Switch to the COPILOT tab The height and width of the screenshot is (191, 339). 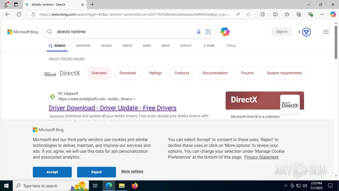[x=186, y=46]
